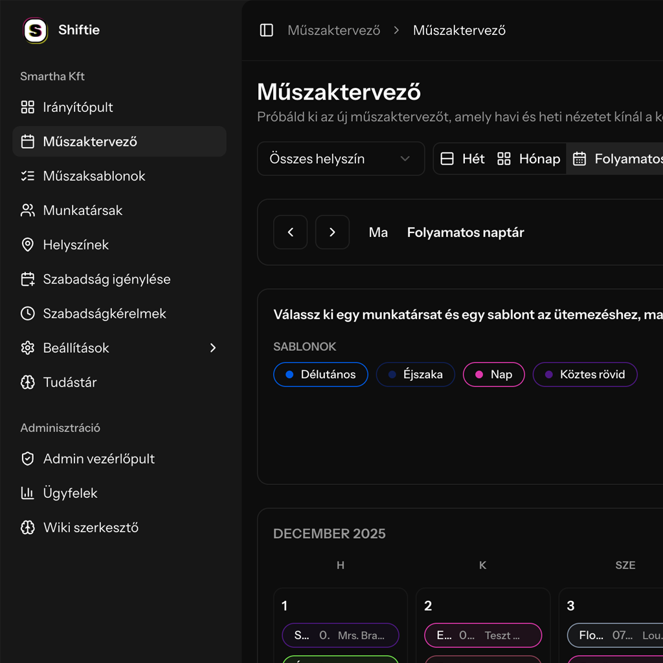This screenshot has height=663, width=663.
Task: Open the Összes helyszín dropdown
Action: [341, 159]
